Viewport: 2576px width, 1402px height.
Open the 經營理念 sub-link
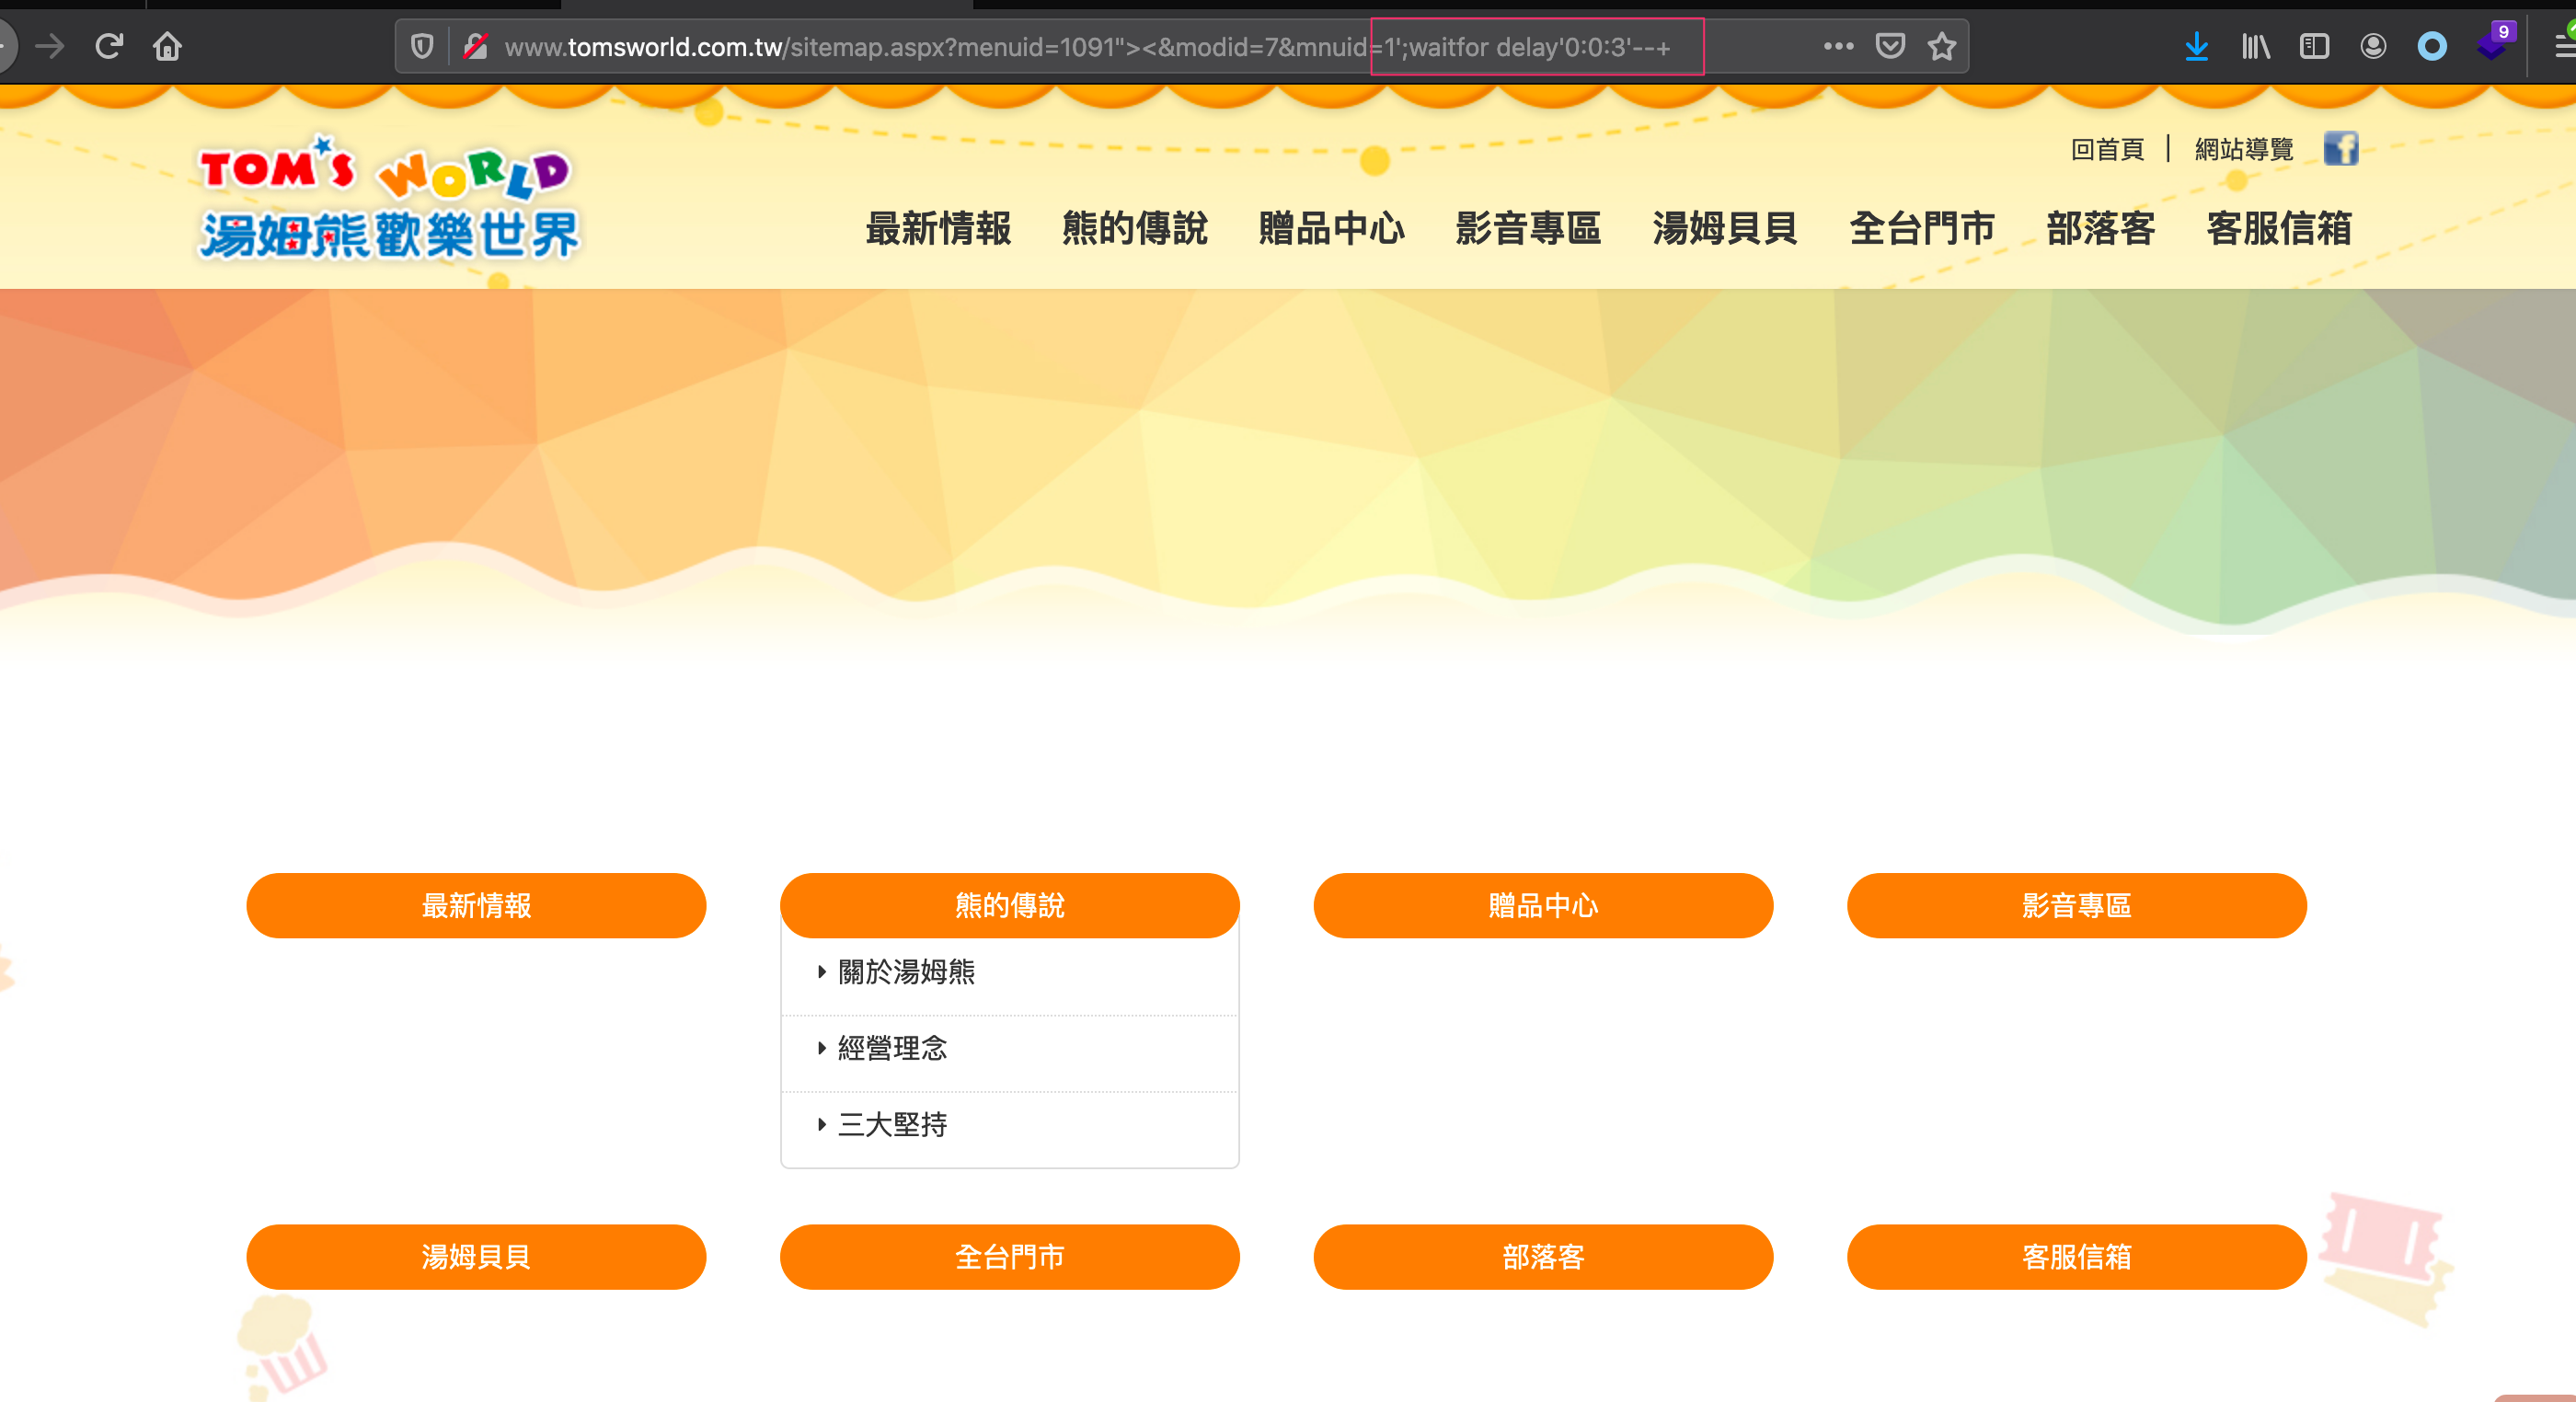pyautogui.click(x=892, y=1048)
